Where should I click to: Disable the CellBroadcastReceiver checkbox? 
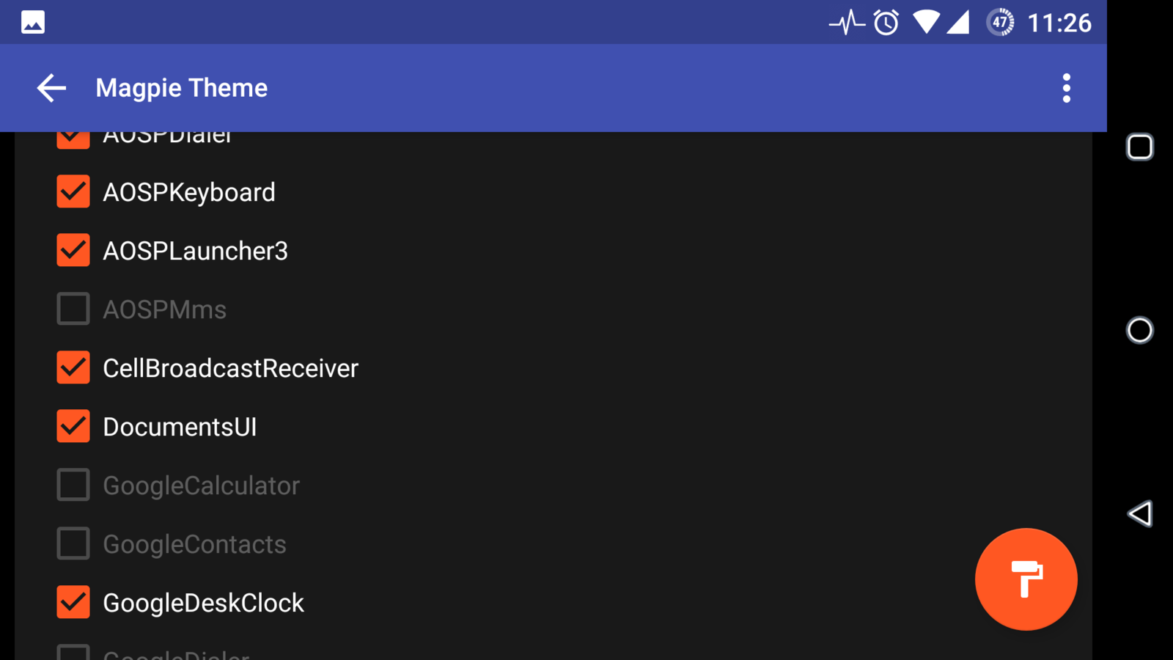coord(73,368)
